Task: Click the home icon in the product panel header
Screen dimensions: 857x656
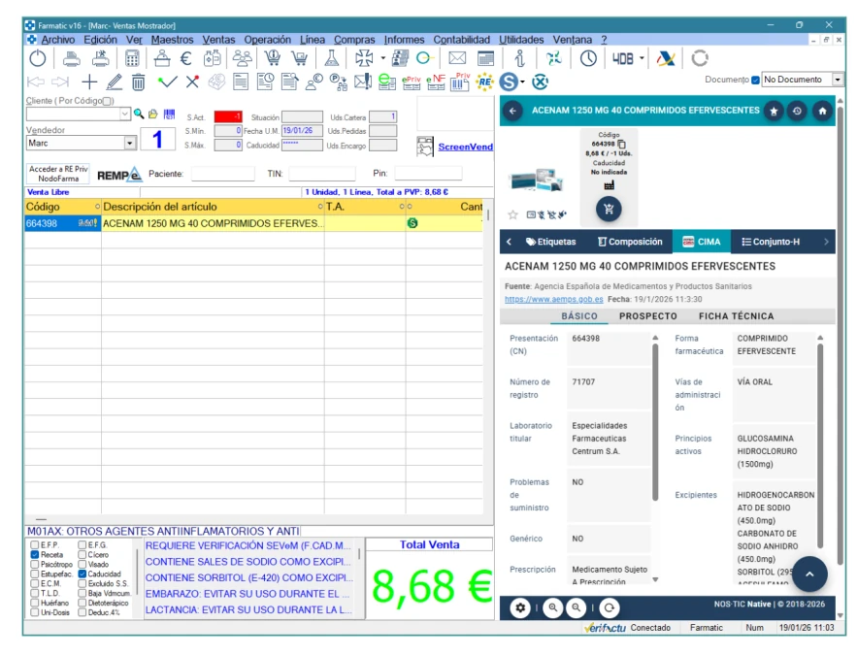Action: (x=823, y=111)
